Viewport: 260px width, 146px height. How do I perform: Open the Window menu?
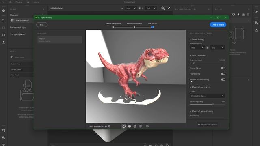pyautogui.click(x=19, y=2)
